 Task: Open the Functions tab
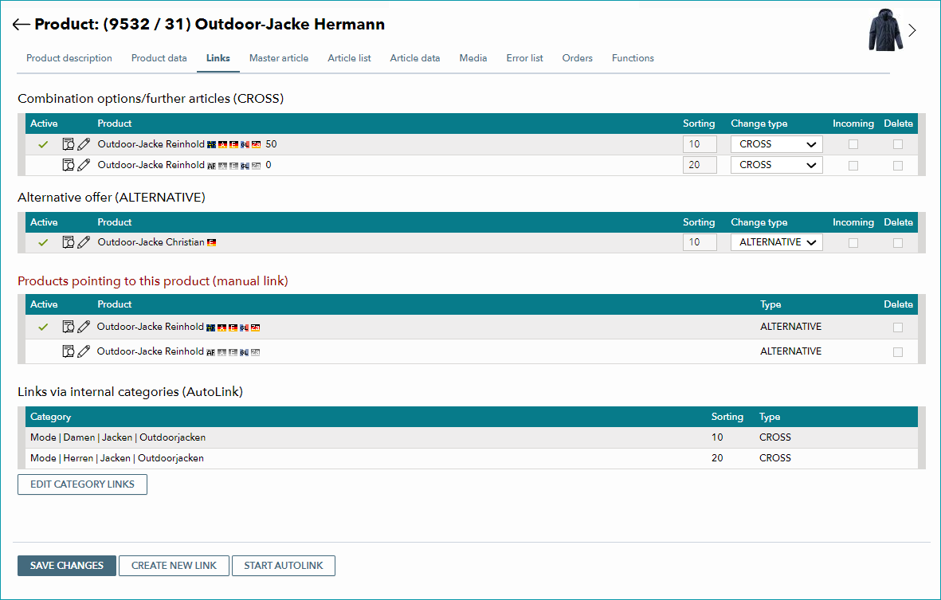(633, 58)
